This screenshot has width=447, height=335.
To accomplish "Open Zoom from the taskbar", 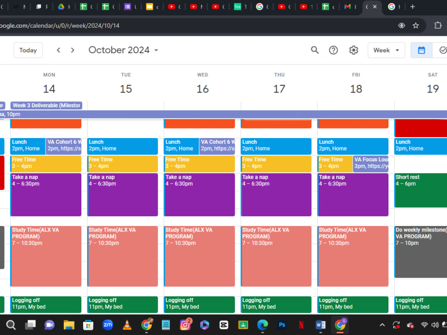I will tap(107, 325).
